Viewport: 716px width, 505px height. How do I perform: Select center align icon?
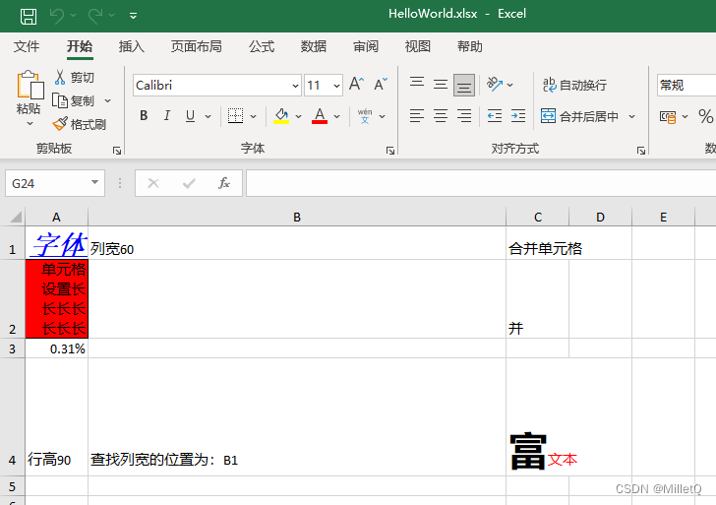tap(441, 115)
